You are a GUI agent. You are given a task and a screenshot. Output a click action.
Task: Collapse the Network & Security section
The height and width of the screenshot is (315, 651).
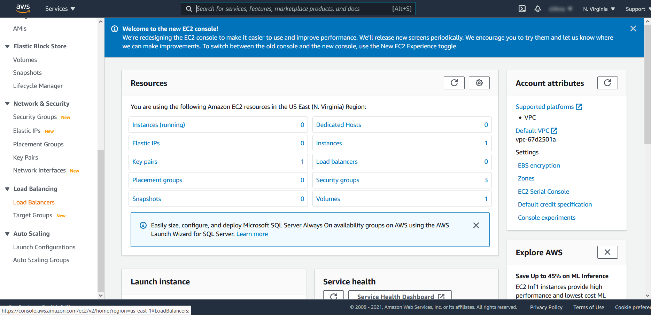(7, 104)
